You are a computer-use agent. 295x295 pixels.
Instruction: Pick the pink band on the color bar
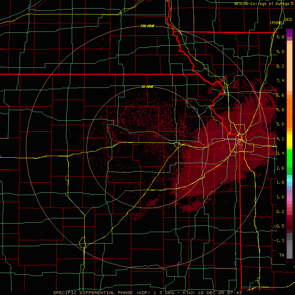click(289, 199)
